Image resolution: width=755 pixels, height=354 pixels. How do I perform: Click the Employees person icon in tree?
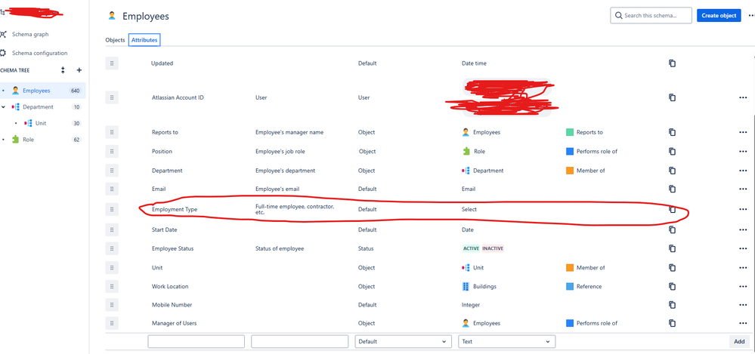coord(15,91)
